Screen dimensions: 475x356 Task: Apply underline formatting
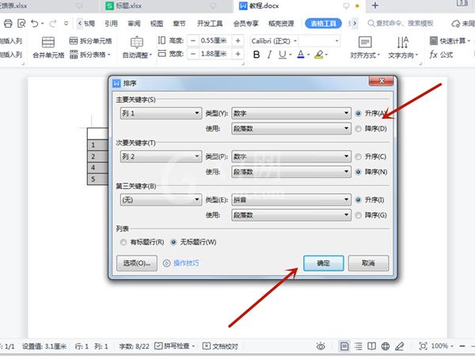click(282, 55)
